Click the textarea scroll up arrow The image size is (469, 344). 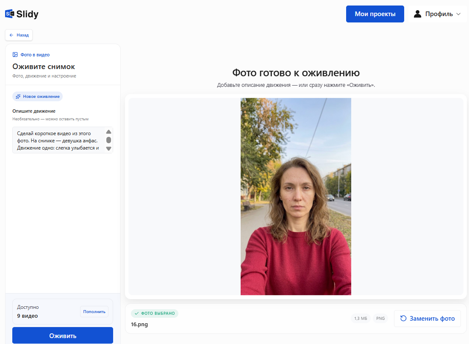coord(108,132)
